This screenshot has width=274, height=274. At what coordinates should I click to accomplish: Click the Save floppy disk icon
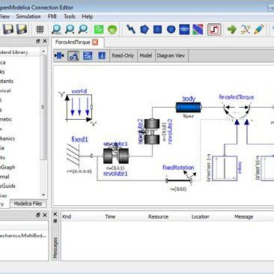coord(8,30)
